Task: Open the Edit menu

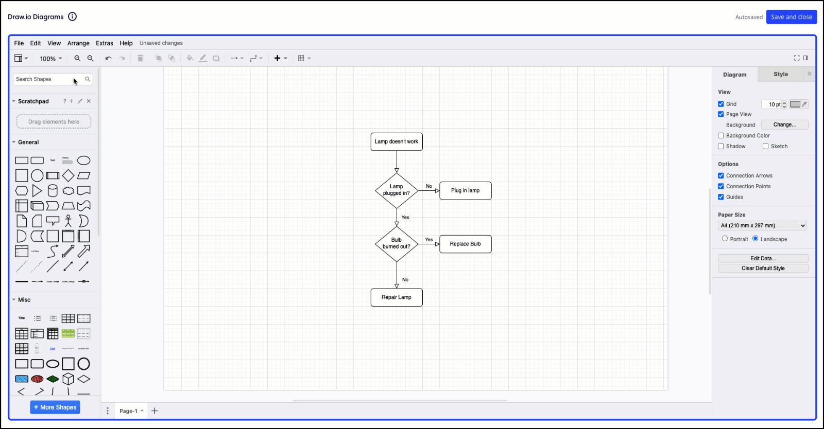Action: point(36,43)
